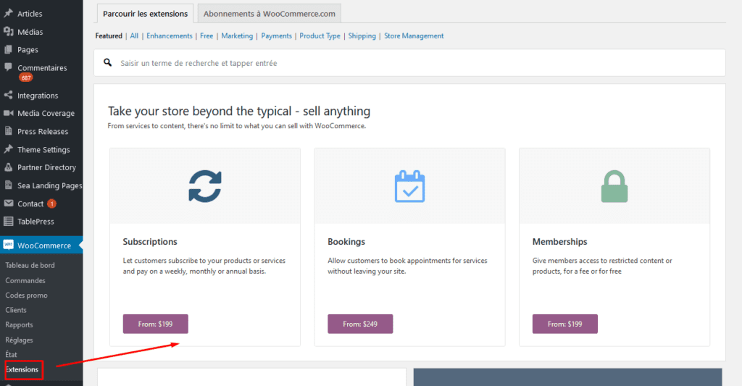
Task: Click the Media Coverage camera icon
Action: (8, 113)
